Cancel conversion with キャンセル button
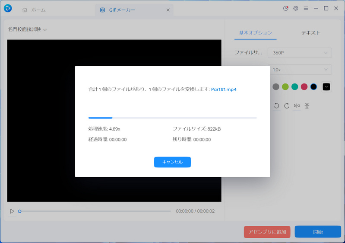The width and height of the screenshot is (345, 243). tap(172, 162)
